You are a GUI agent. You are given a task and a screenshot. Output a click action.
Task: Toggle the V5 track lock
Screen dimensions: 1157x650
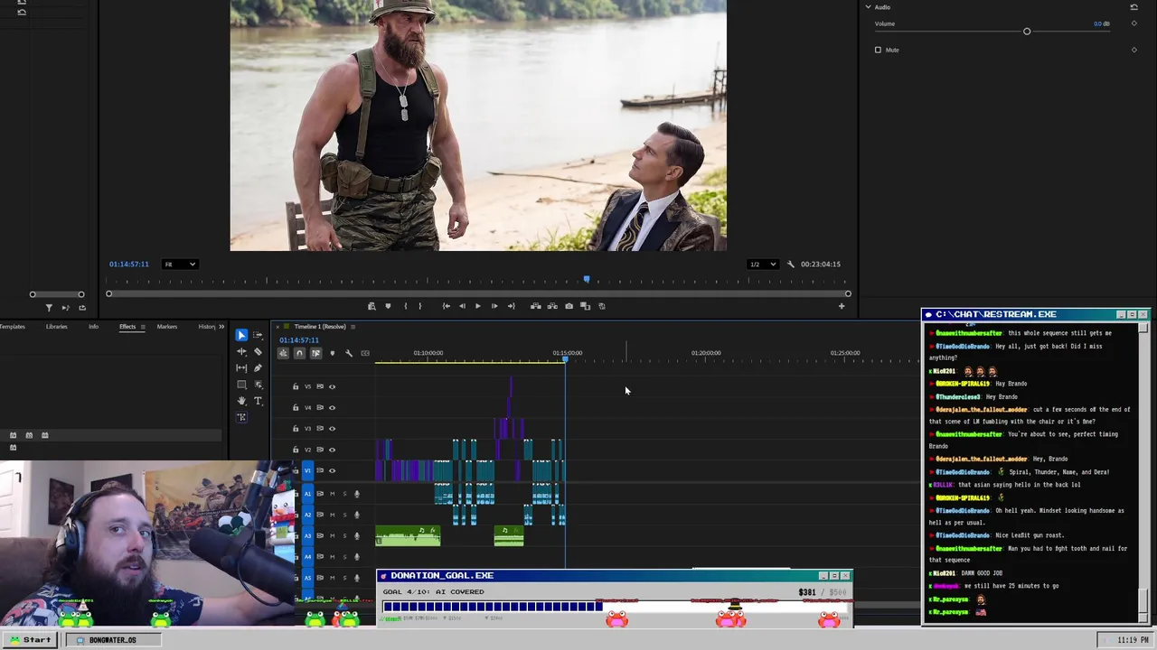[x=295, y=386]
